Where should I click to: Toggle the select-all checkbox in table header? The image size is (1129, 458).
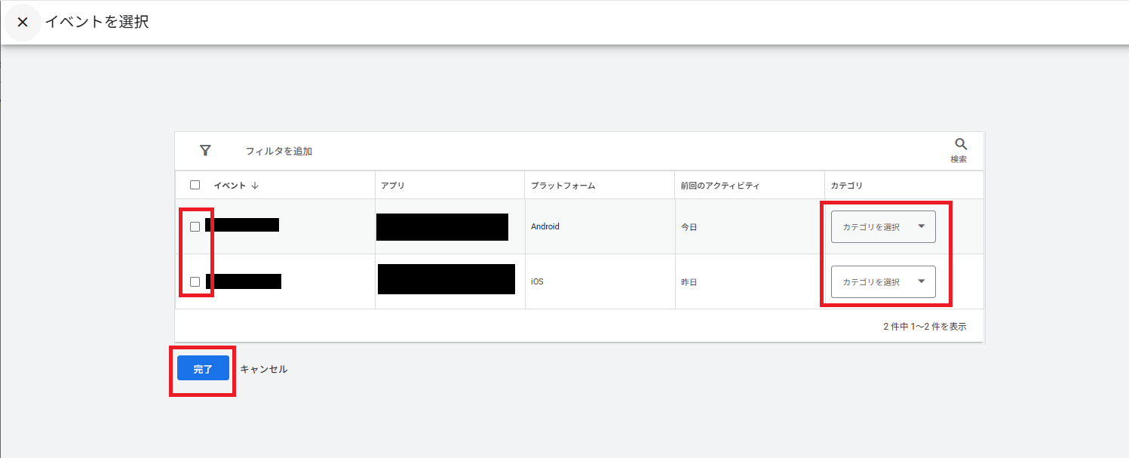(195, 185)
